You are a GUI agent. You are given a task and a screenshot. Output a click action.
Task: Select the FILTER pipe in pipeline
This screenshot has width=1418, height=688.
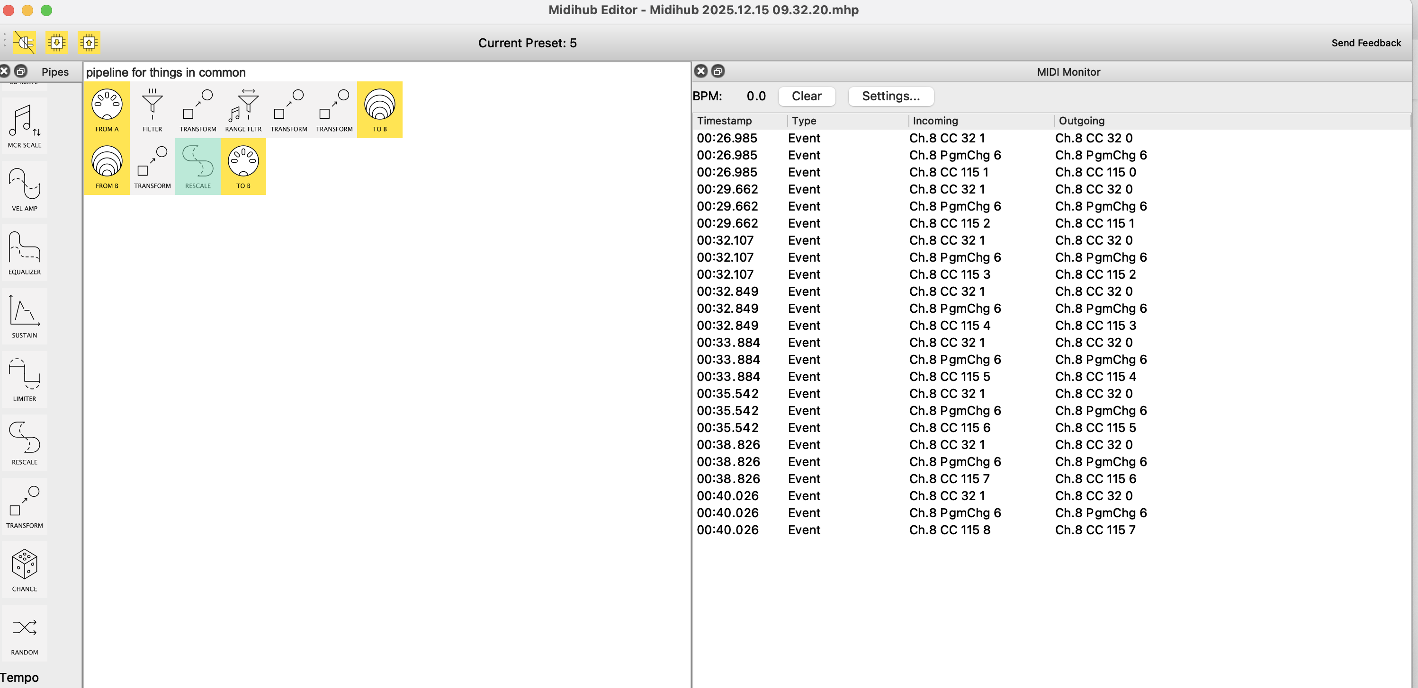click(153, 109)
